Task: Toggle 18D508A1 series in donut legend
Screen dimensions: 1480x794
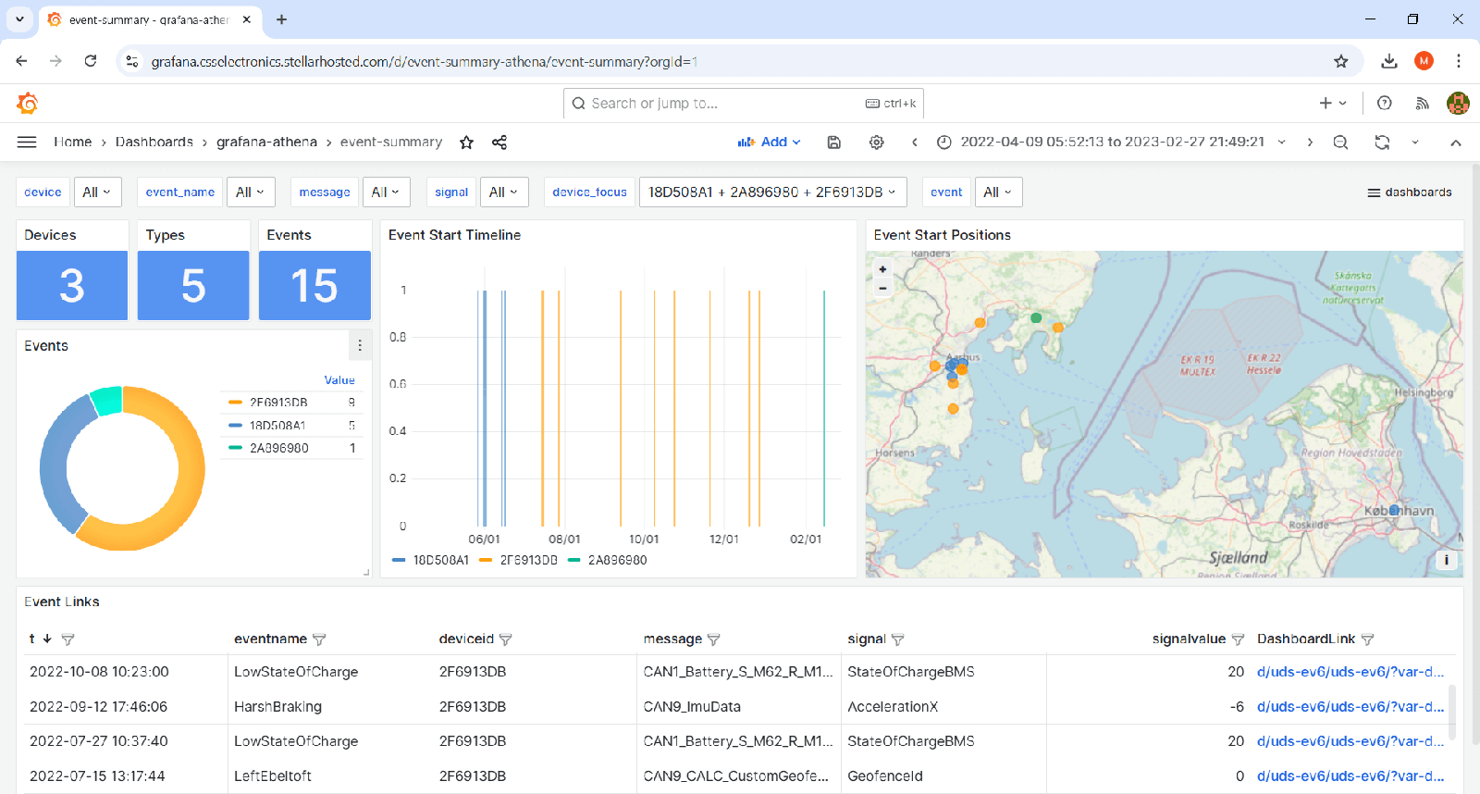Action: (277, 426)
